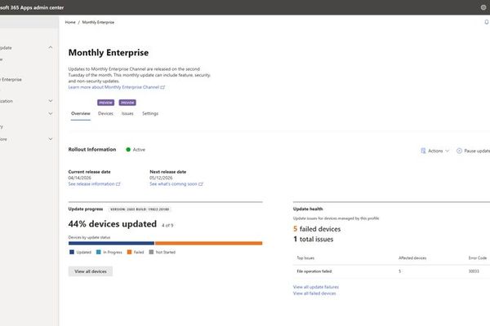Expand the unlabeled sidebar section chevron

tap(51, 113)
